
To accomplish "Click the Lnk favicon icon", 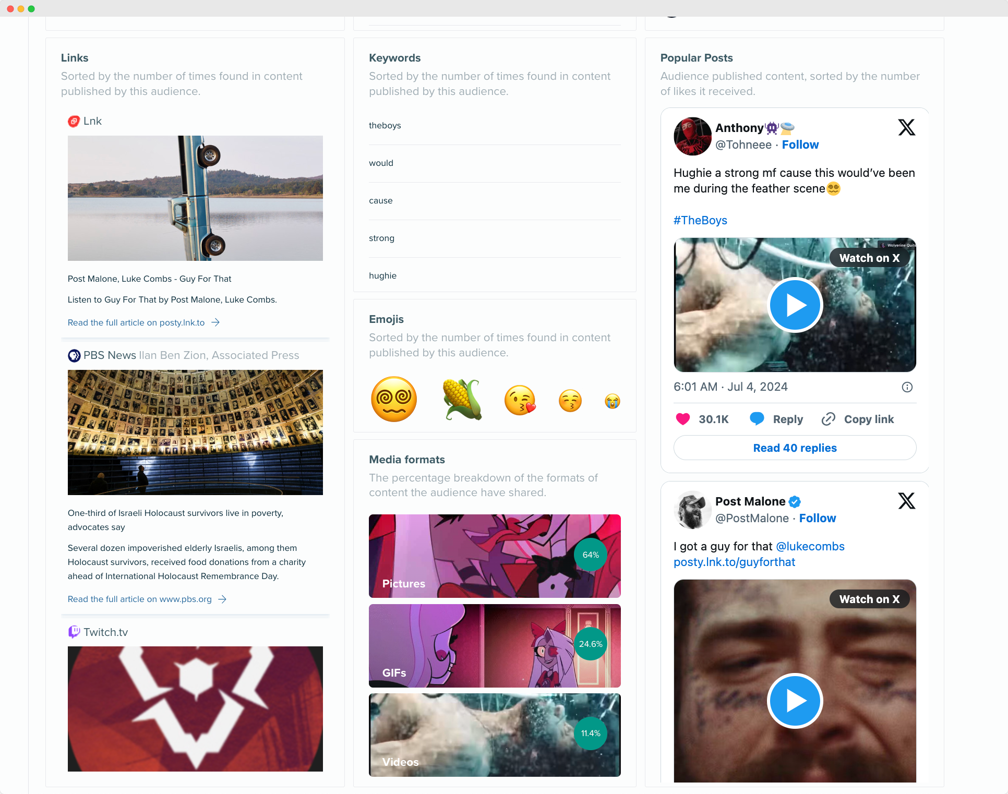I will [x=74, y=121].
